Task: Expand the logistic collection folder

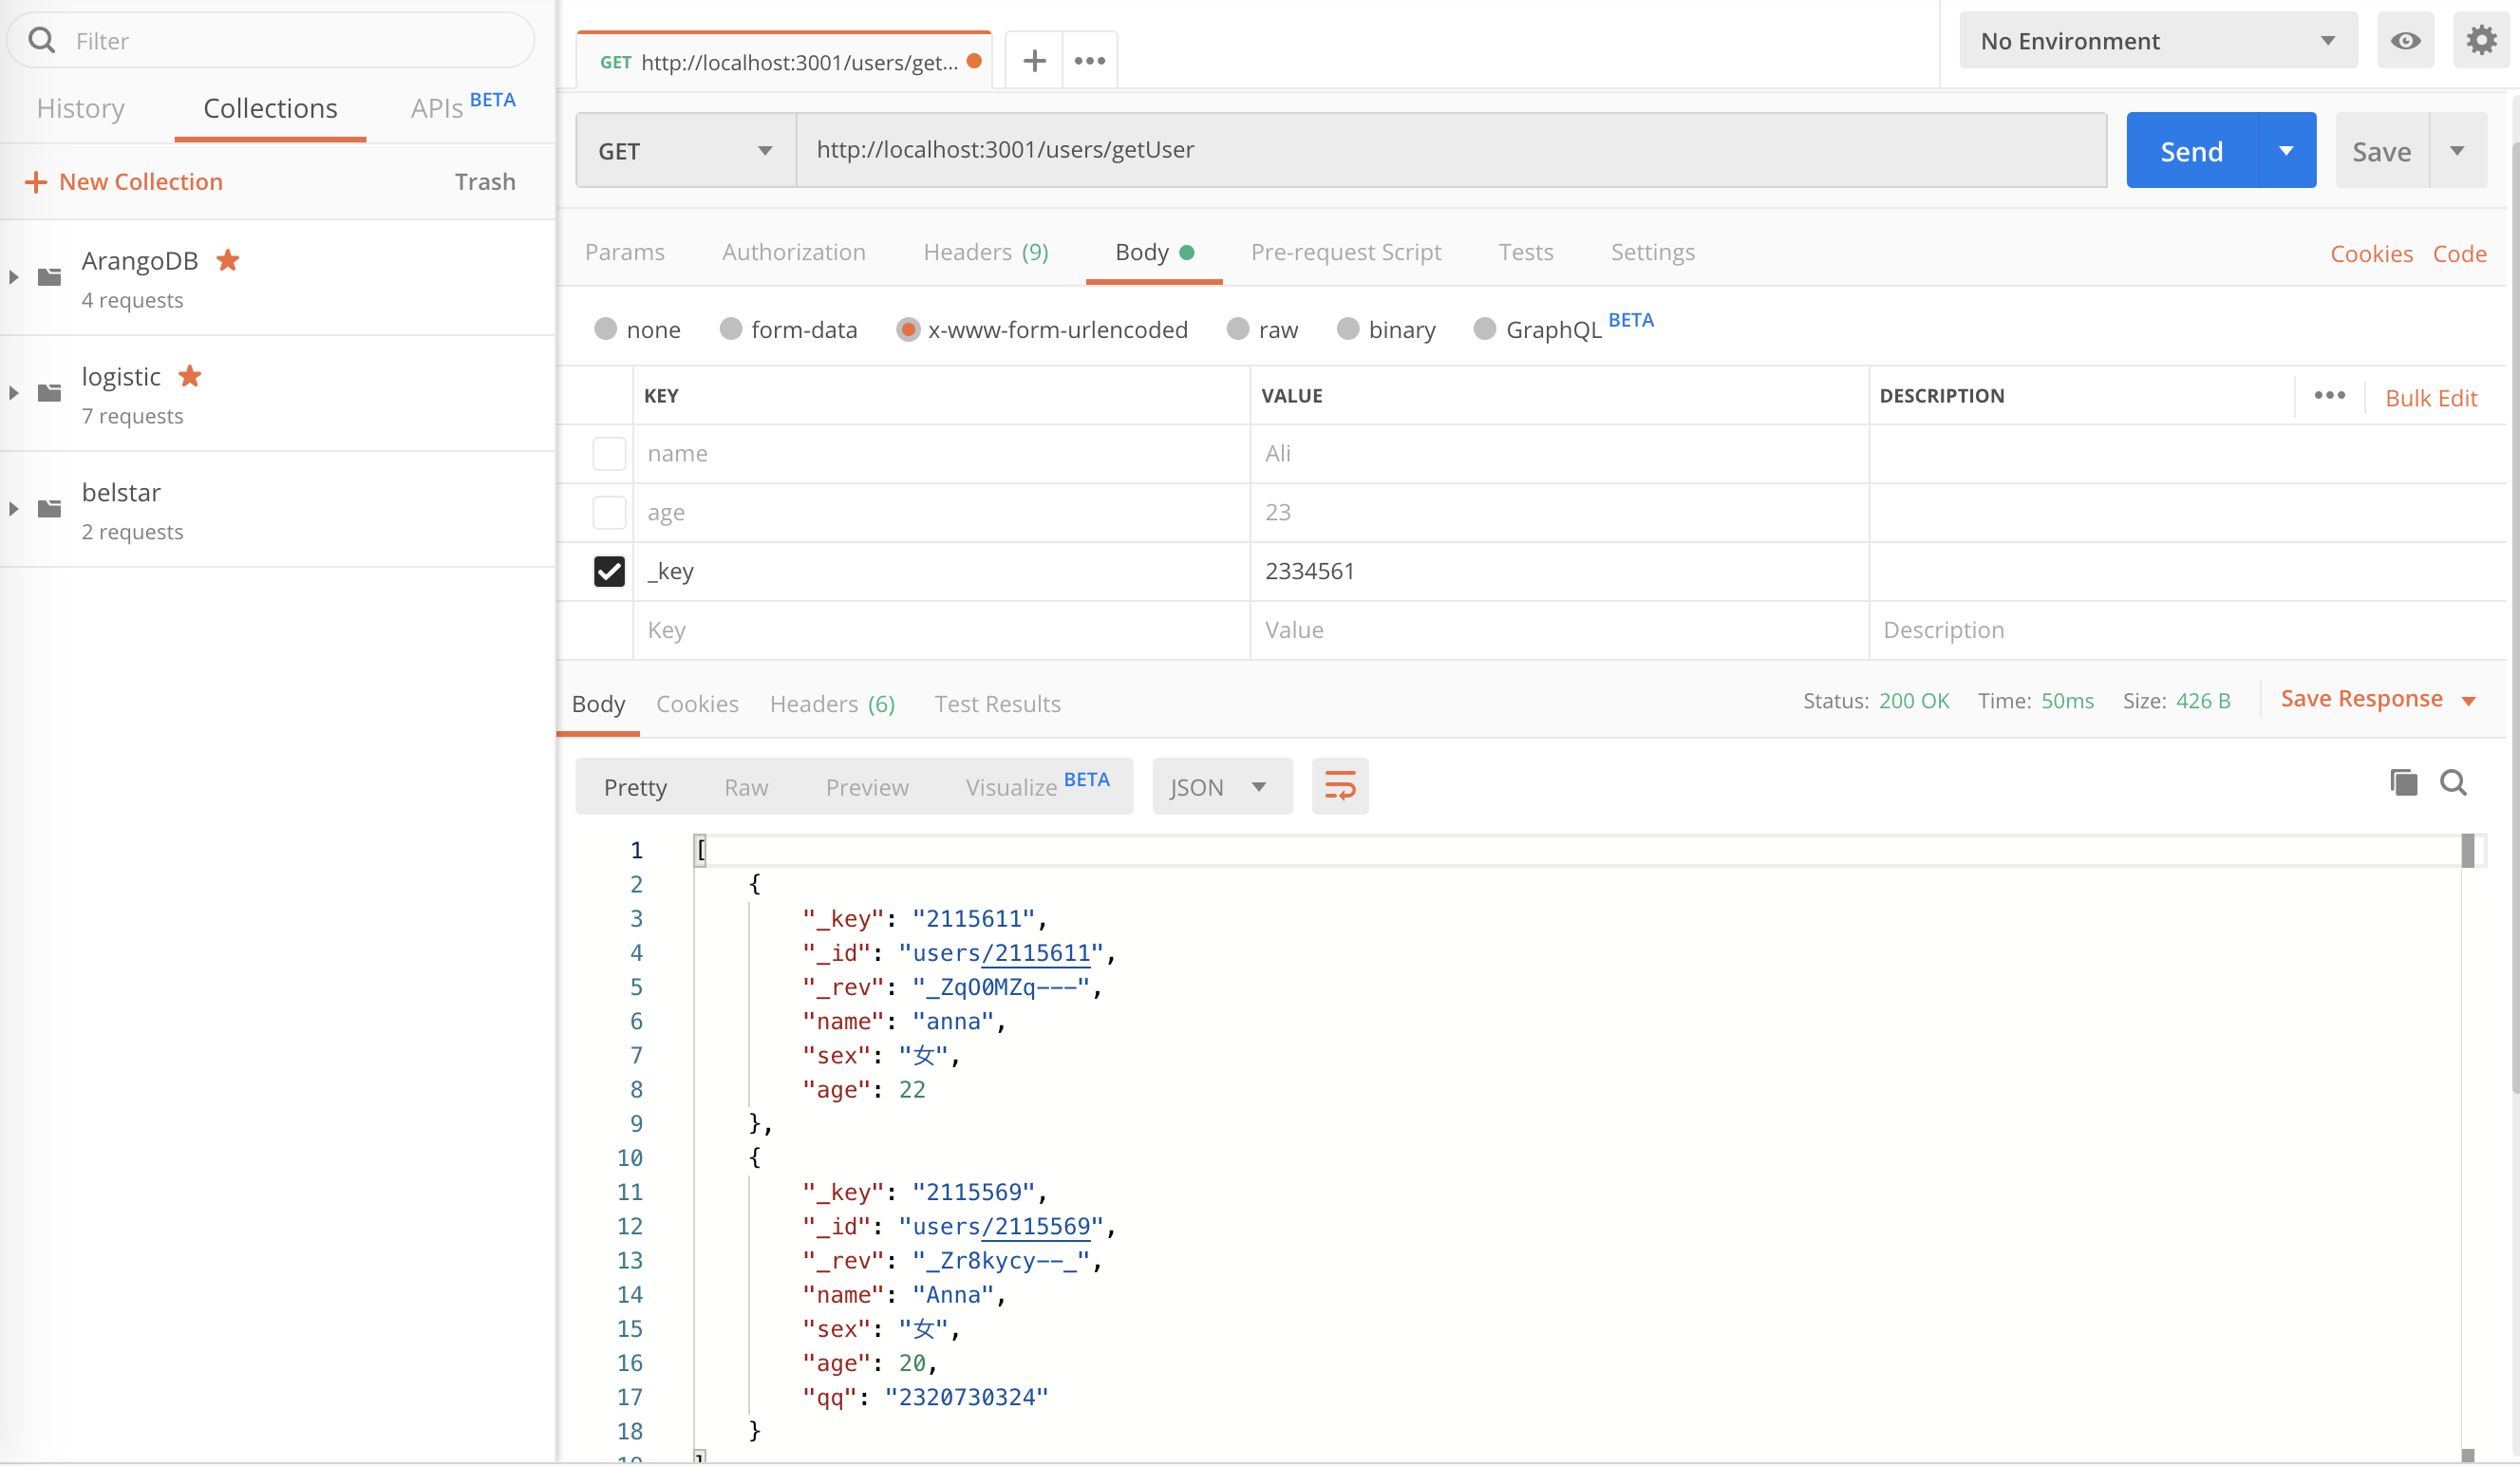Action: 14,393
